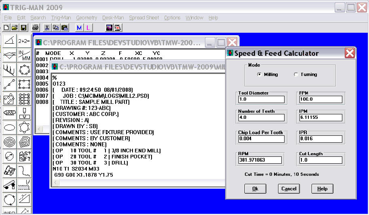Select the contour profile path icon
The width and height of the screenshot is (369, 215).
(24, 171)
